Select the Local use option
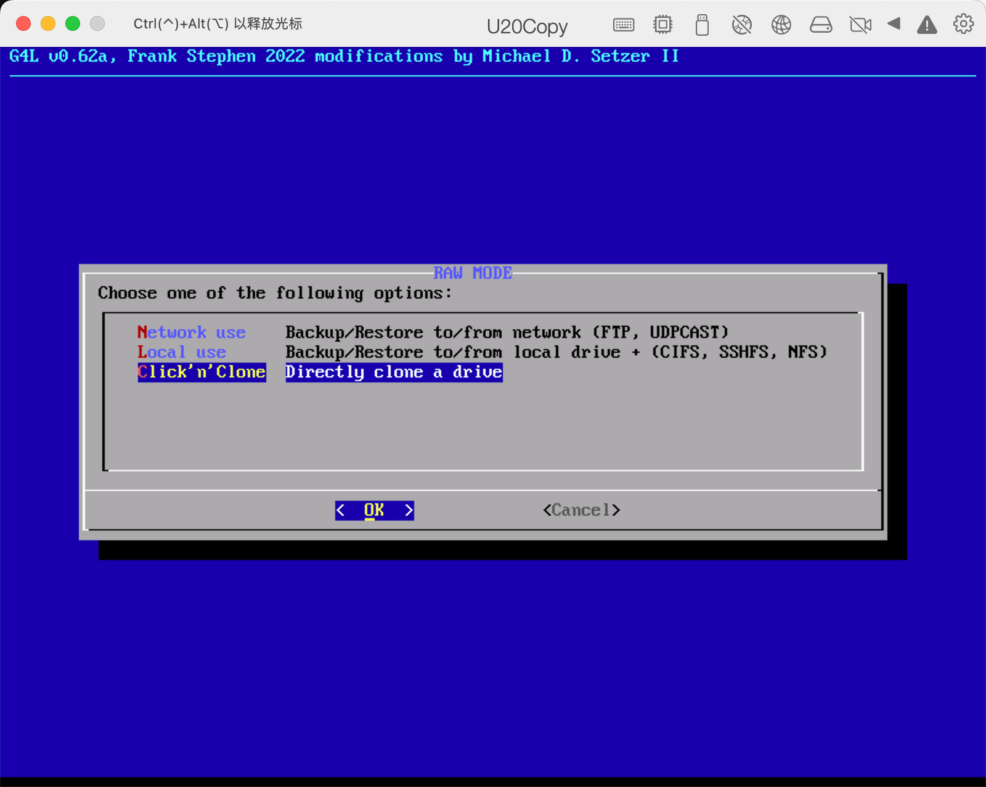986x787 pixels. click(181, 352)
